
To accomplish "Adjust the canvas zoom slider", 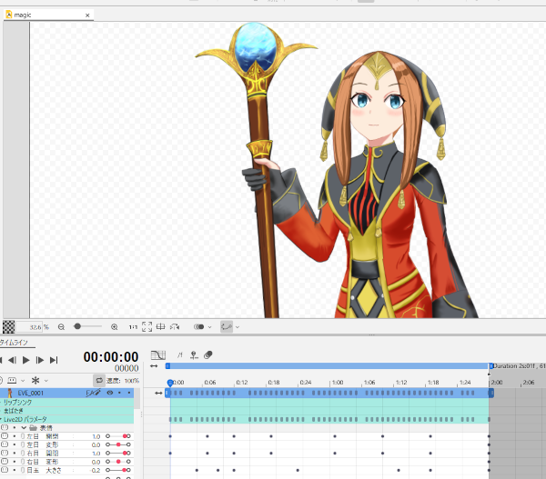I will (87, 326).
